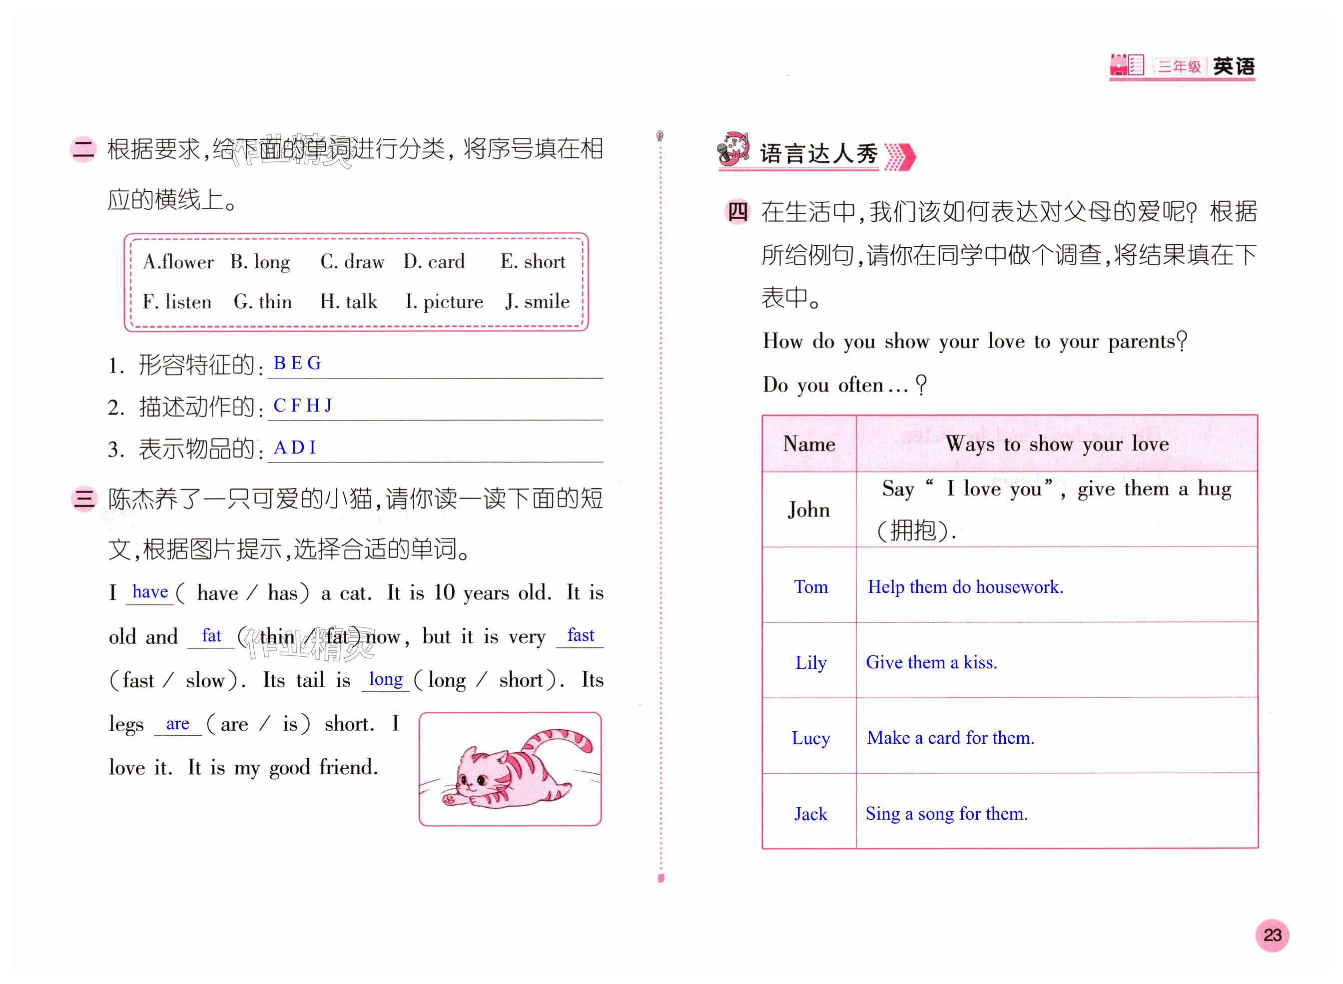Click the 英语 subject title
This screenshot has height=984, width=1343.
(x=1234, y=66)
